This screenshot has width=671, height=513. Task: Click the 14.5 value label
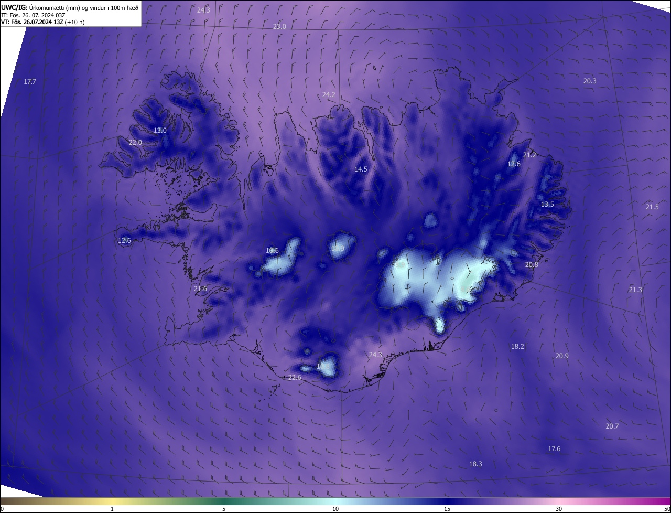click(x=361, y=169)
